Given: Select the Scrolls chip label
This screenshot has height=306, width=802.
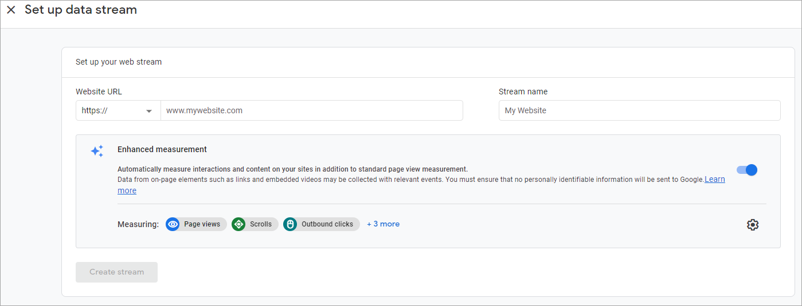Looking at the screenshot, I should [261, 224].
